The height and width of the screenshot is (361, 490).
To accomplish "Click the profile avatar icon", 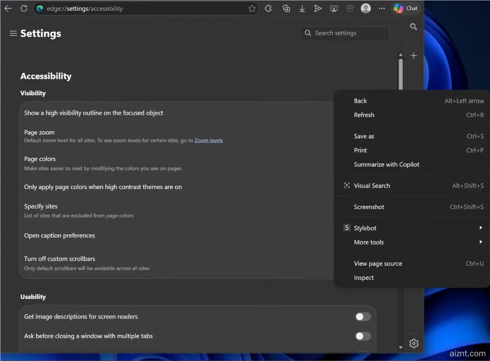I will 366,9.
